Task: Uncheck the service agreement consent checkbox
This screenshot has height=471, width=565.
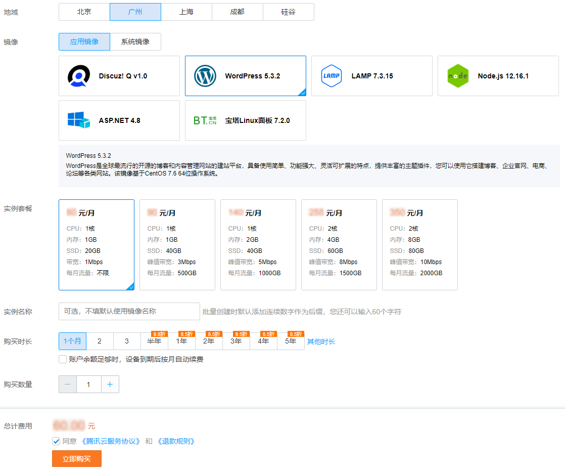Action: [56, 441]
